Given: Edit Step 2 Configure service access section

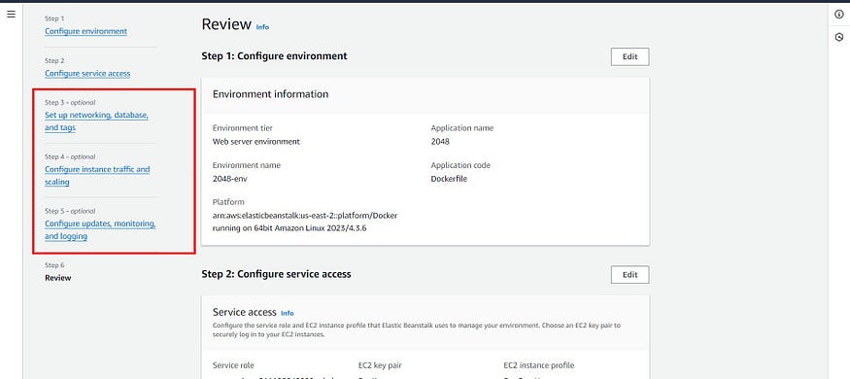Looking at the screenshot, I should pos(629,274).
